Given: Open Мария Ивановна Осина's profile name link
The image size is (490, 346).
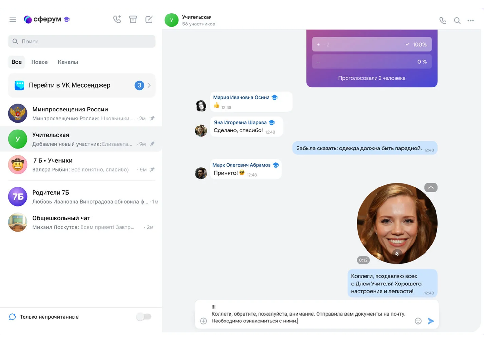Looking at the screenshot, I should pos(241,97).
